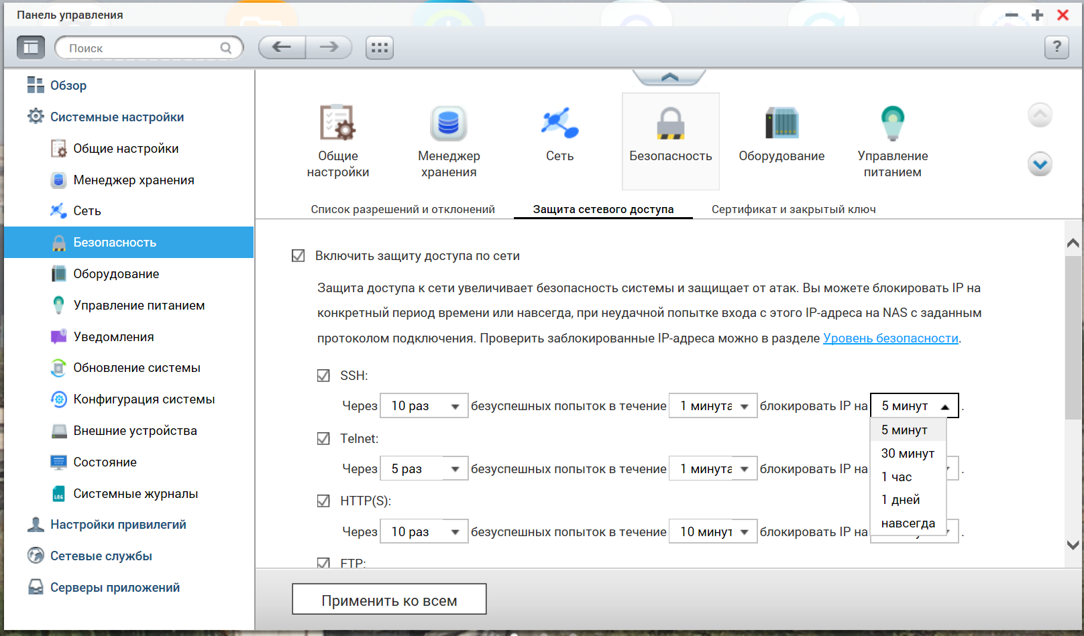
Task: Follow the Уровень безопасности link
Action: [890, 338]
